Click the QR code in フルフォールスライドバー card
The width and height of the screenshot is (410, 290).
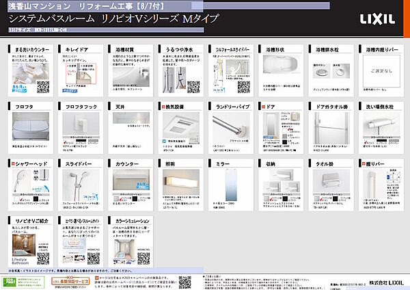click(x=244, y=87)
